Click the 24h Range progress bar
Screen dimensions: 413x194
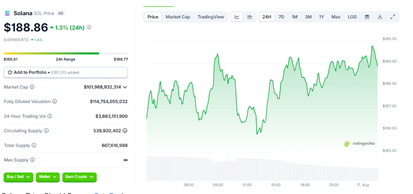66,54
